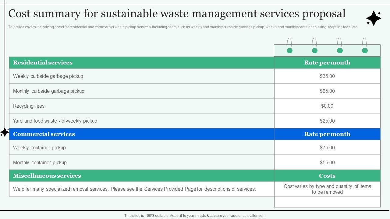Select the fourth green binder ring dot
Screen dimensions: 390x219
[x=365, y=50]
